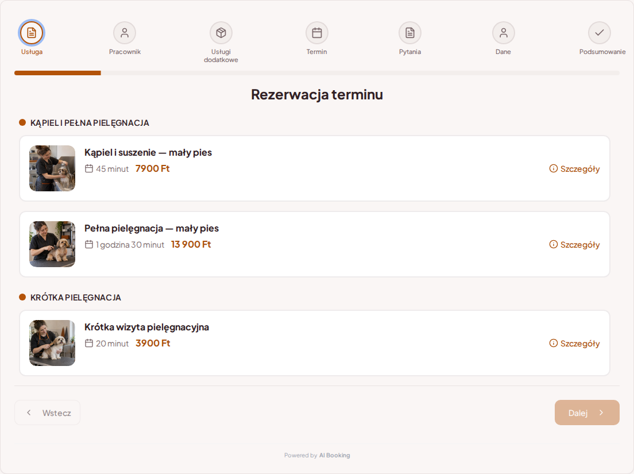Screen dimensions: 634x474
Task: Click the Pracownik step label
Action: click(x=125, y=52)
